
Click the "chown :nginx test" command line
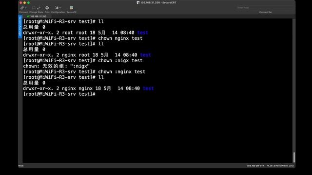point(84,71)
